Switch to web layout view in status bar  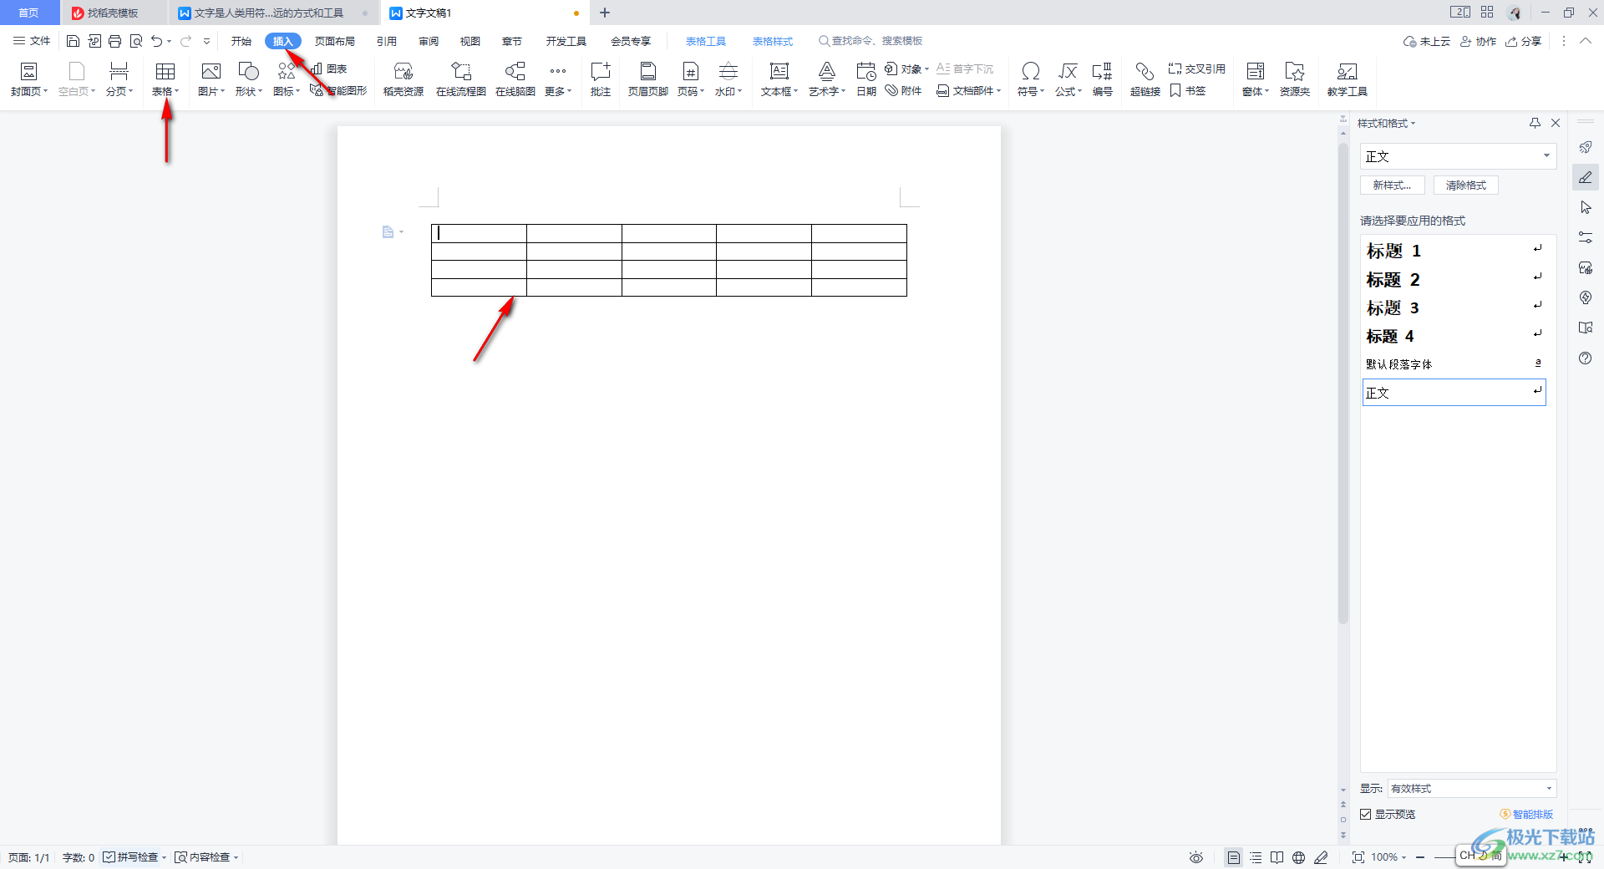[1298, 857]
